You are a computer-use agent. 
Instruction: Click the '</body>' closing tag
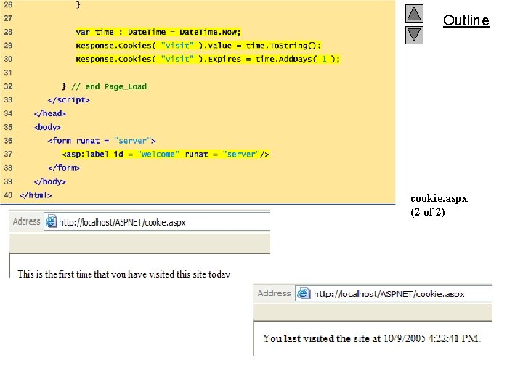(x=49, y=181)
